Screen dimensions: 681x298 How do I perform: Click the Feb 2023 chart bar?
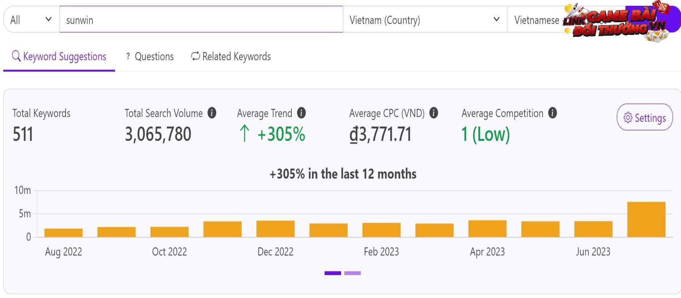(381, 230)
